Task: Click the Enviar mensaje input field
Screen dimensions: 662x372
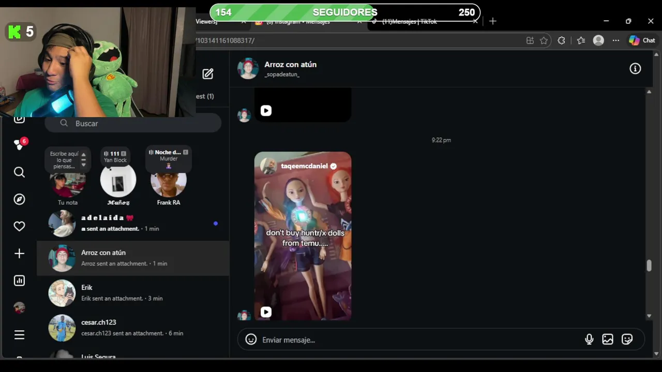Action: [x=419, y=339]
